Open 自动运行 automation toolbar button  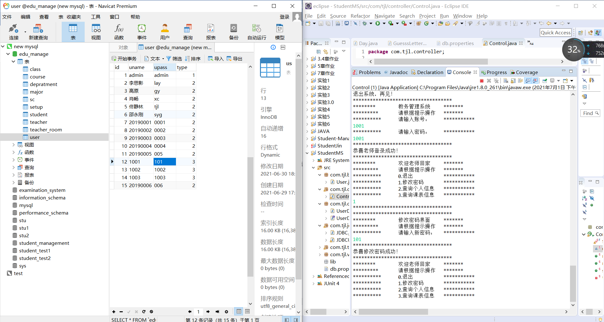(x=257, y=32)
